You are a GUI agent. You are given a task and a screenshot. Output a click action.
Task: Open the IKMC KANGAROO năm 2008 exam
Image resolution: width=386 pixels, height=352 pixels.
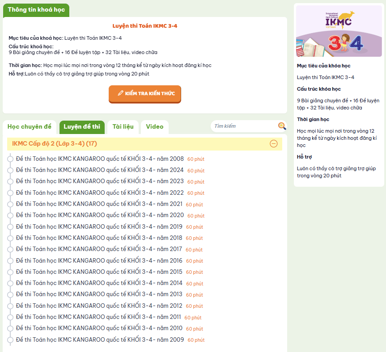tap(100, 159)
